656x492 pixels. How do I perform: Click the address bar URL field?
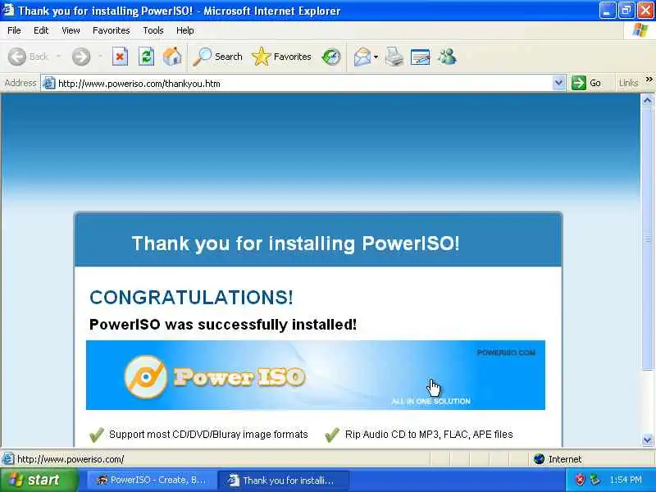click(x=304, y=84)
